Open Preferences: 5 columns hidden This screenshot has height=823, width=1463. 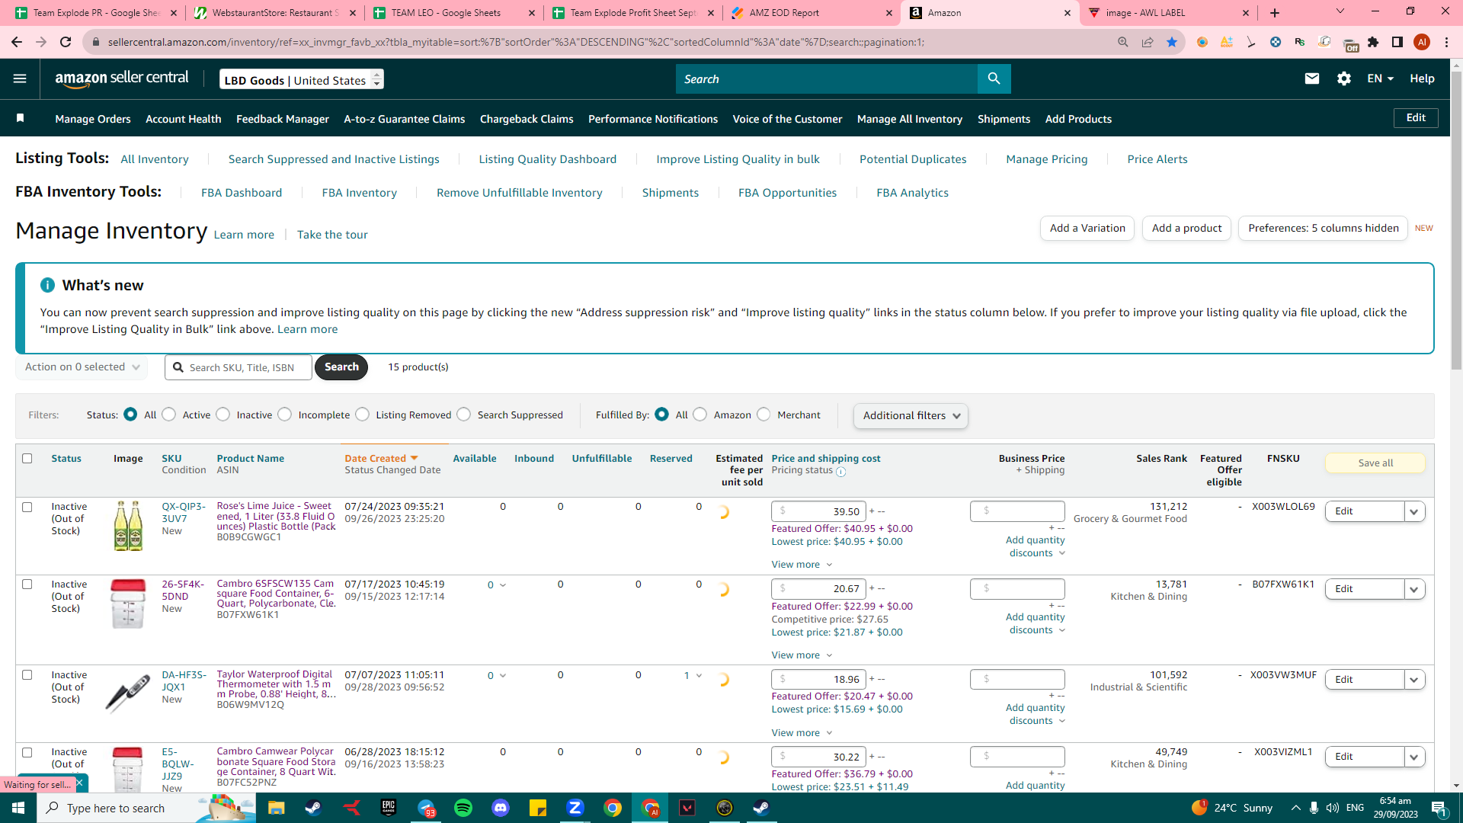[x=1324, y=228]
